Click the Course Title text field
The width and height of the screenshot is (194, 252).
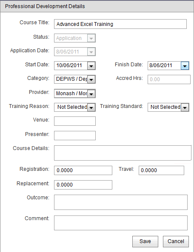pos(120,24)
